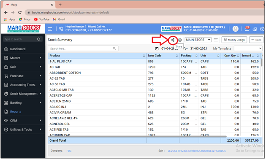
Task: Expand the Master sidebar menu
Action: tap(23, 58)
